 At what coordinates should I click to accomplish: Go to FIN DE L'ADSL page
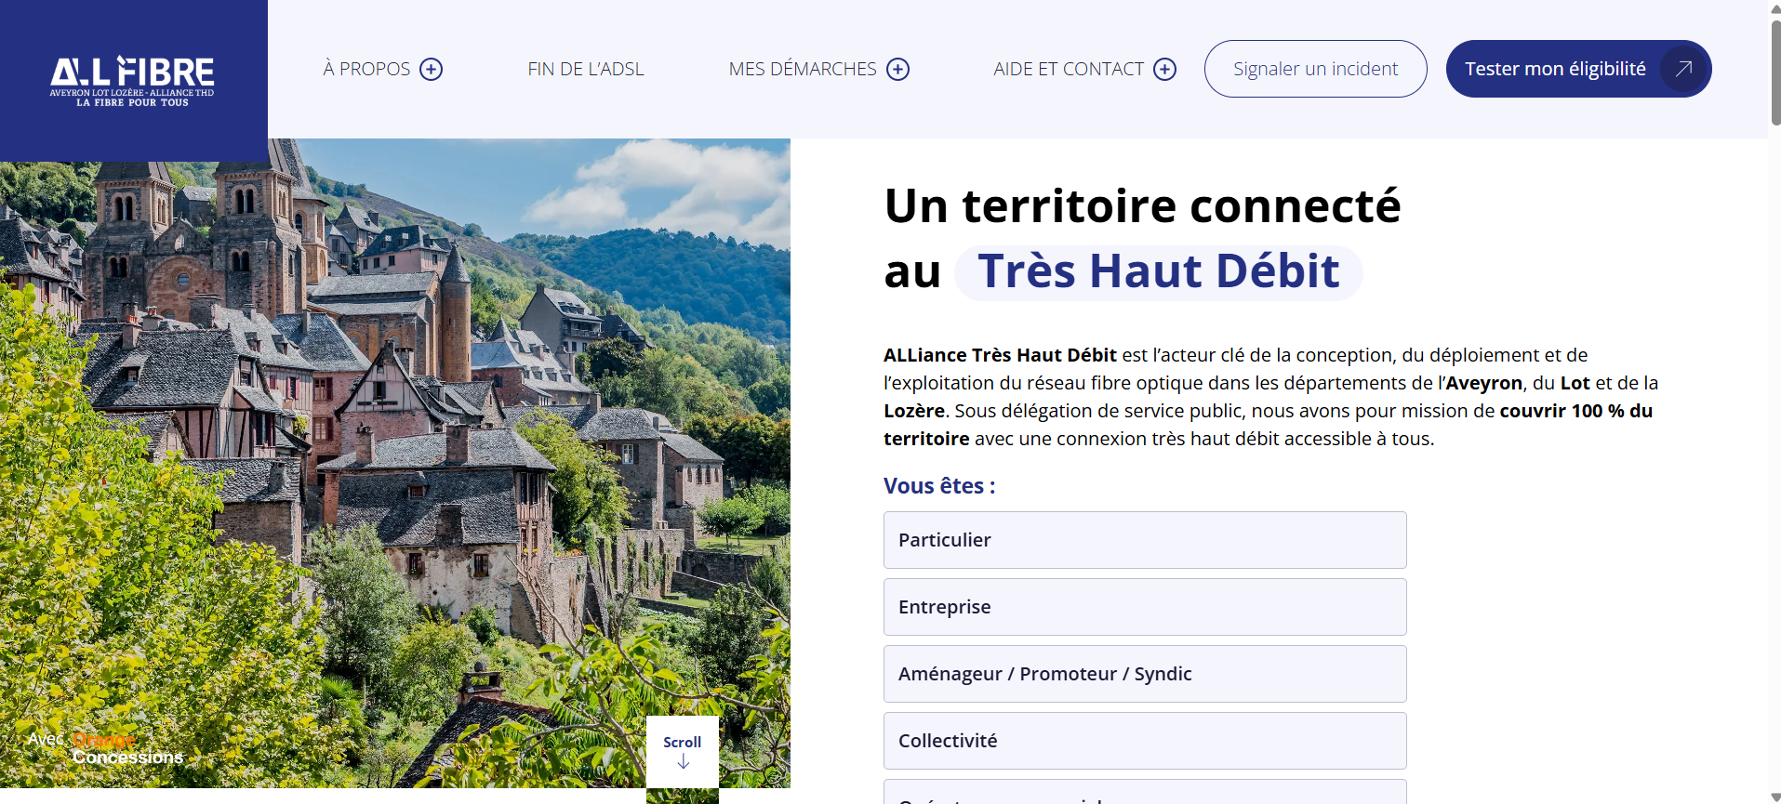tap(586, 69)
